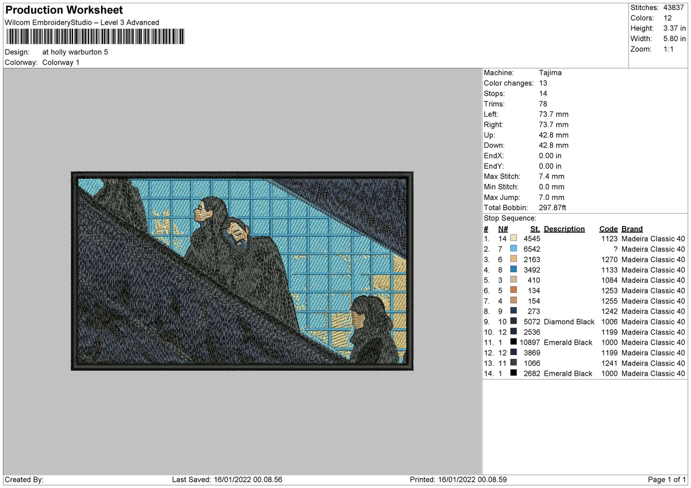Select the zoom value '1:1'

669,49
